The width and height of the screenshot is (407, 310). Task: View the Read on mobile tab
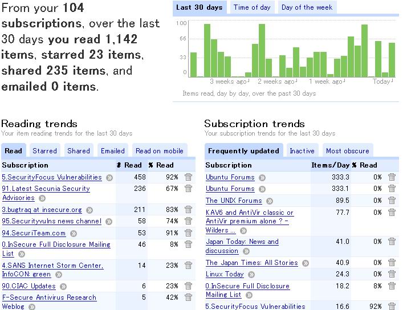point(160,150)
